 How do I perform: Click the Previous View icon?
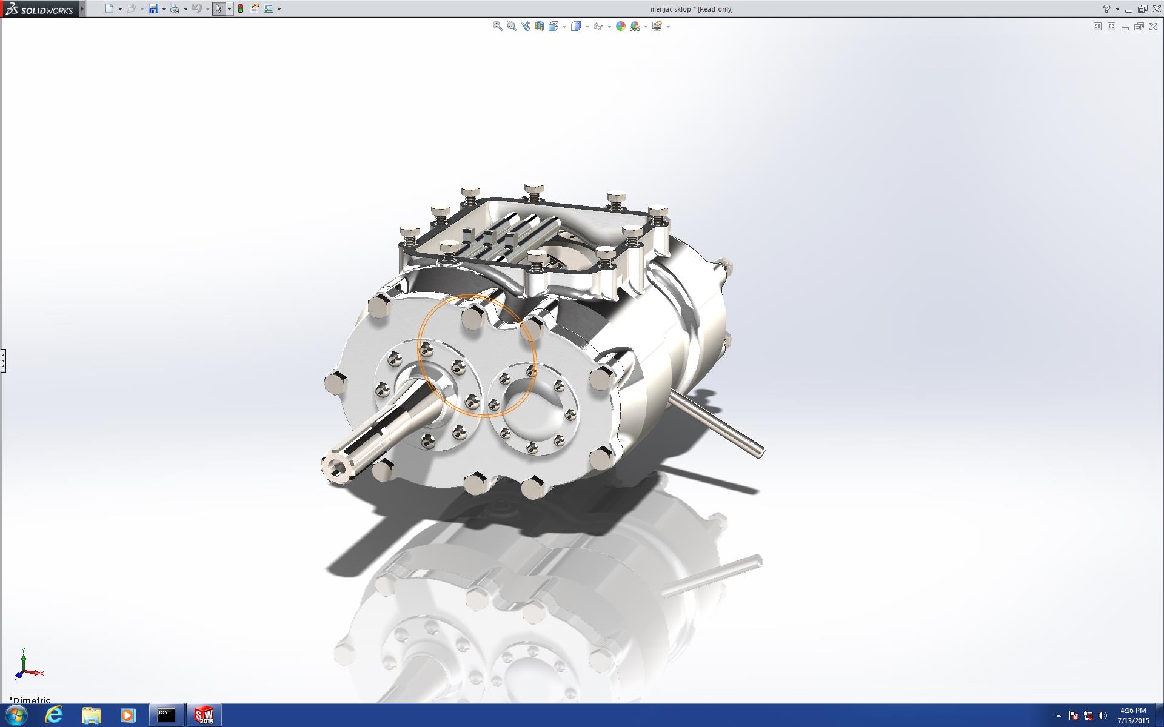525,26
